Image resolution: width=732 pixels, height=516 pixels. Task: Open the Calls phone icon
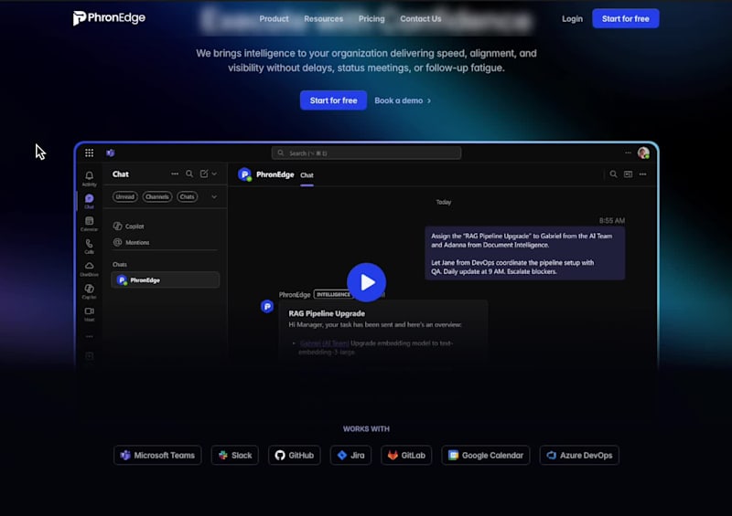[89, 246]
